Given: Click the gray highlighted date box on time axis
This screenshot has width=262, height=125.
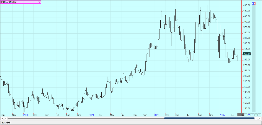Looking at the screenshot, I should tap(241, 115).
